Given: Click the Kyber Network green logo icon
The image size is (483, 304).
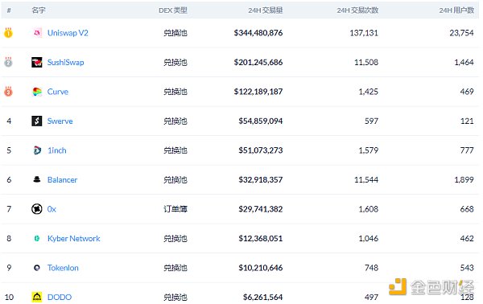Looking at the screenshot, I should (37, 239).
